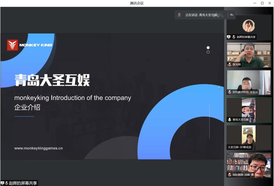Image resolution: width=274 pixels, height=186 pixels.
Task: Click the 青岛大圣互娱 slide title
Action: click(52, 80)
